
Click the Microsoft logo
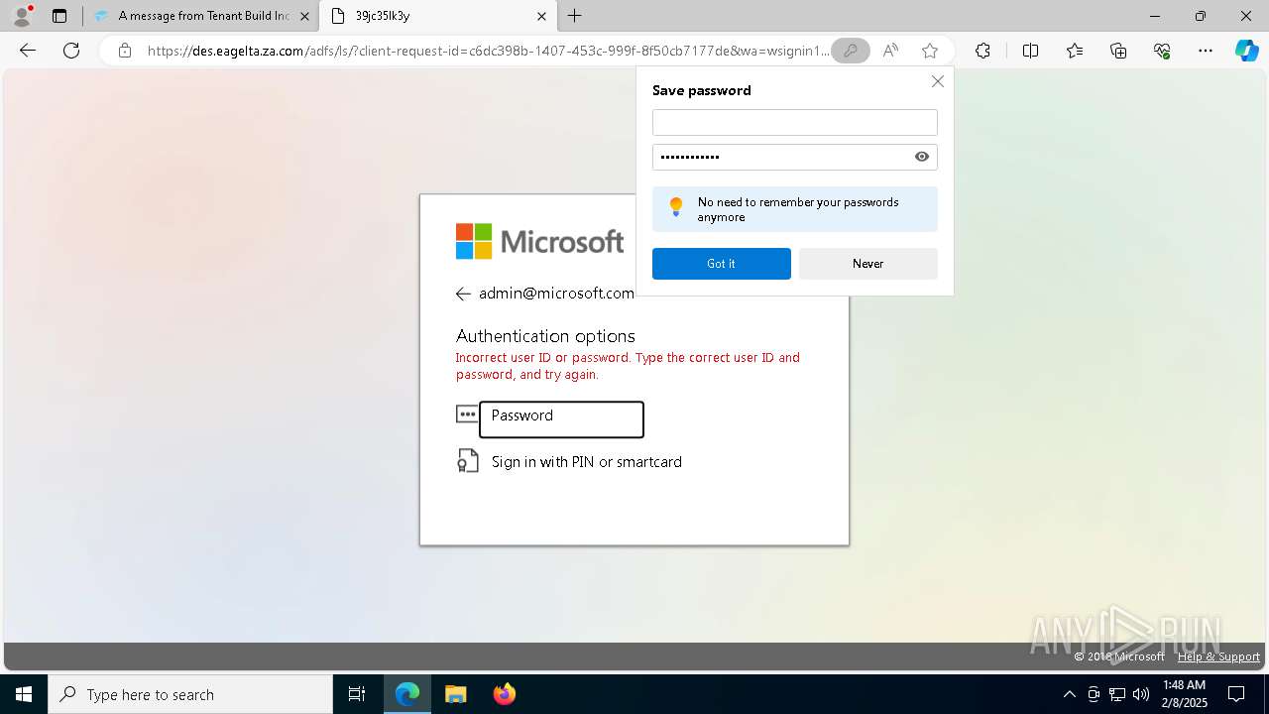[539, 241]
